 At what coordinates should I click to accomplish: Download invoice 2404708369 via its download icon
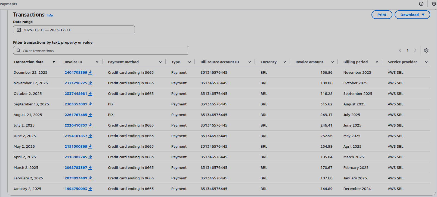pos(90,73)
